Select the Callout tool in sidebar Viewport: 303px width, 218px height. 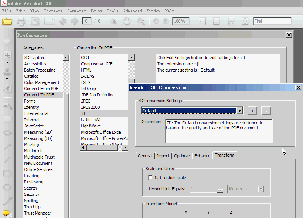coord(7,106)
